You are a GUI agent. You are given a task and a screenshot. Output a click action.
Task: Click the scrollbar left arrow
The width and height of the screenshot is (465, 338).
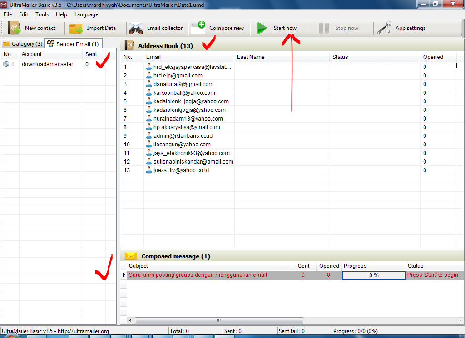(130, 320)
